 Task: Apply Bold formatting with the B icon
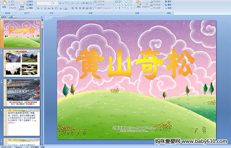click(x=38, y=8)
